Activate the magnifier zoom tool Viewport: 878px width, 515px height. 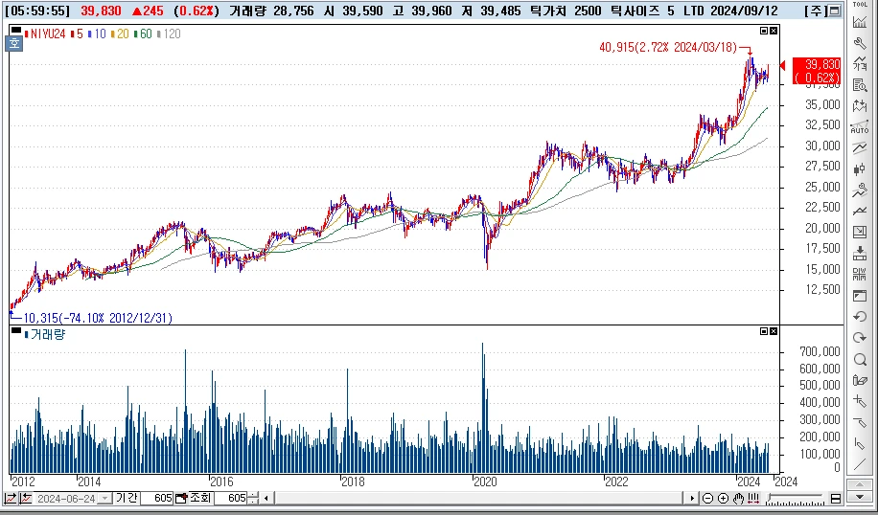click(860, 359)
